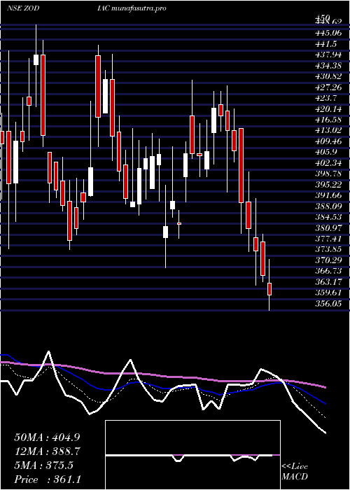Click the 366.73 price axis label
Screen dimensions: 350x490
pos(328,271)
